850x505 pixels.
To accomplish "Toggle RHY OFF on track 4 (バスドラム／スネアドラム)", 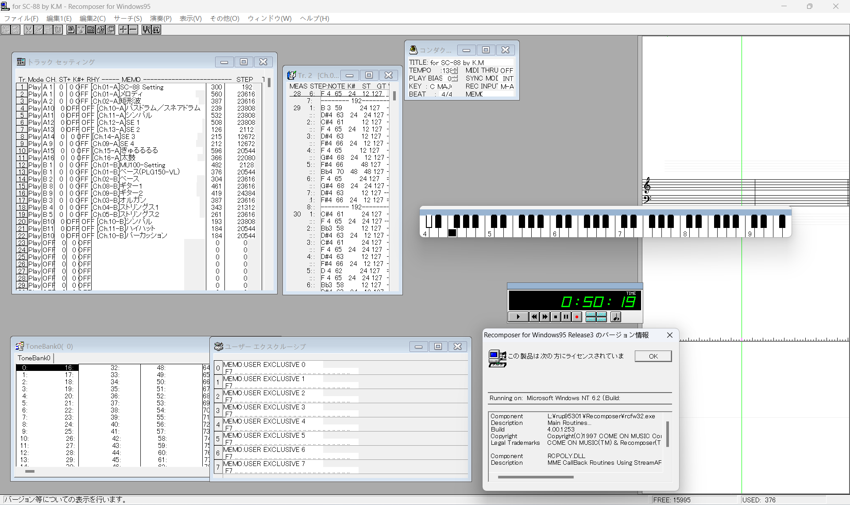I will [x=88, y=108].
